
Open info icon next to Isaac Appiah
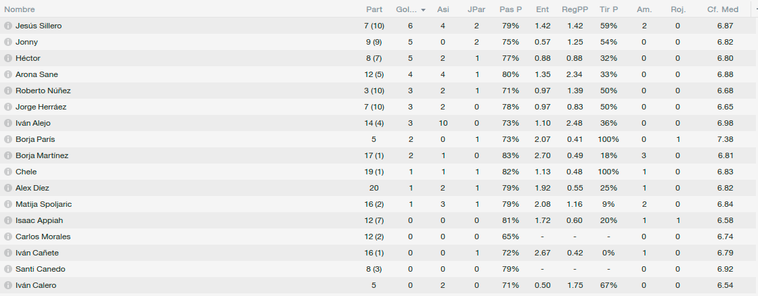click(7, 220)
